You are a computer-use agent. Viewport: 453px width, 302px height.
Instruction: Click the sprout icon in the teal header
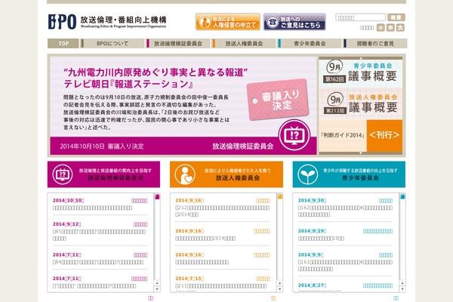tap(308, 174)
